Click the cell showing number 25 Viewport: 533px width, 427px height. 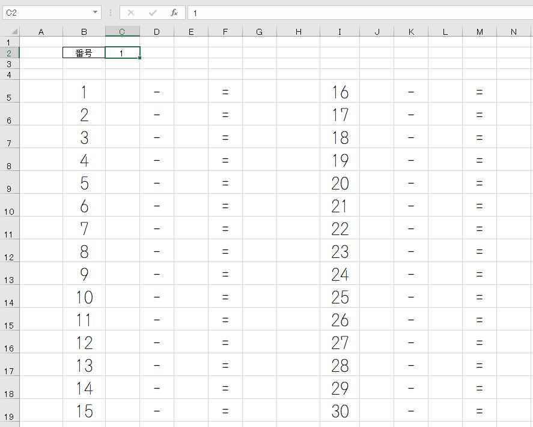340,297
